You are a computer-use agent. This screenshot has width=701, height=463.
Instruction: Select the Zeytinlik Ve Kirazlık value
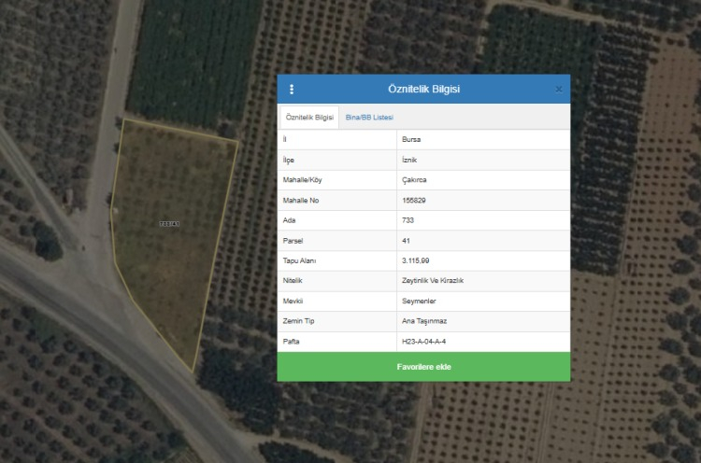[433, 280]
